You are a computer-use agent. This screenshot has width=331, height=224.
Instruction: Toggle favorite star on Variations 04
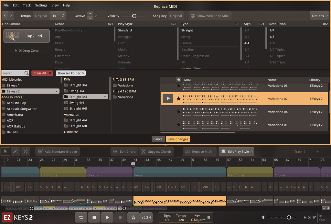click(178, 112)
